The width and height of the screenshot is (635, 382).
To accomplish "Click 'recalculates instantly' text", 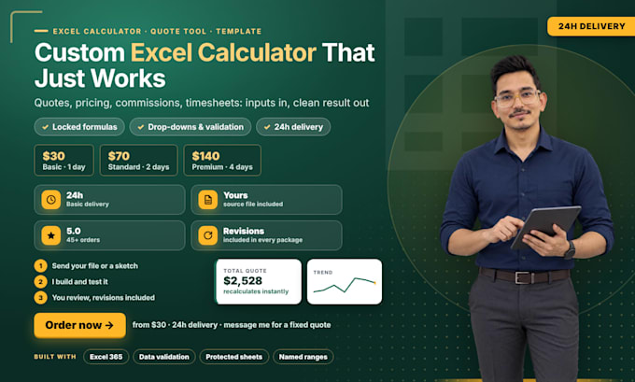I will [x=256, y=291].
